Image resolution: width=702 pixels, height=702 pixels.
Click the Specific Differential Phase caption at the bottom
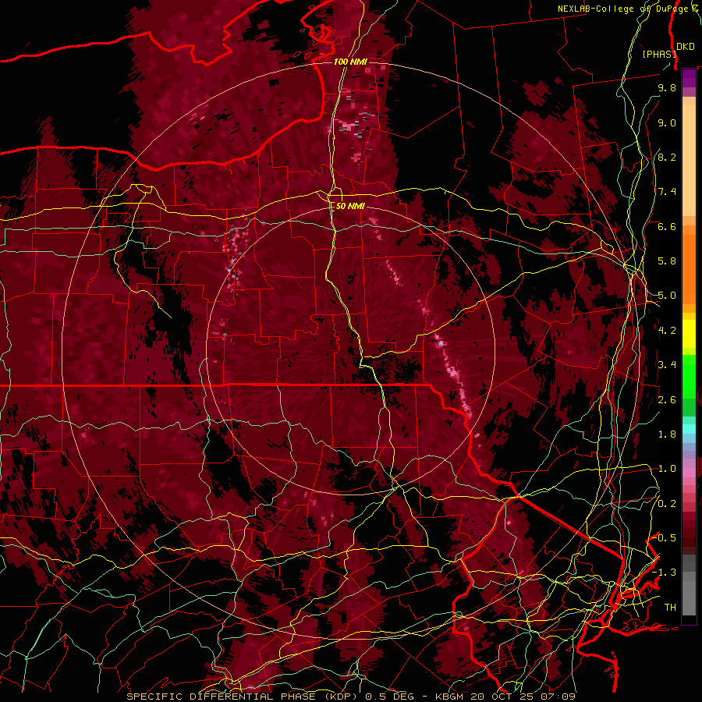(244, 697)
